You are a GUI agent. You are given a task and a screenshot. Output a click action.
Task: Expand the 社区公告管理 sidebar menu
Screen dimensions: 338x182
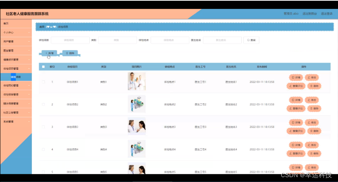click(16, 113)
